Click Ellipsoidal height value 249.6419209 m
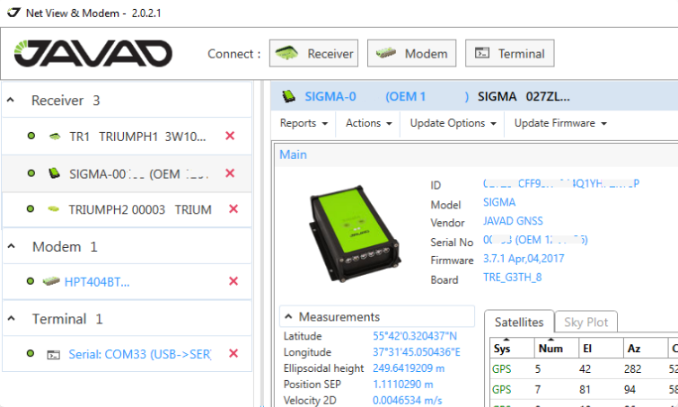678x407 pixels. 409,368
